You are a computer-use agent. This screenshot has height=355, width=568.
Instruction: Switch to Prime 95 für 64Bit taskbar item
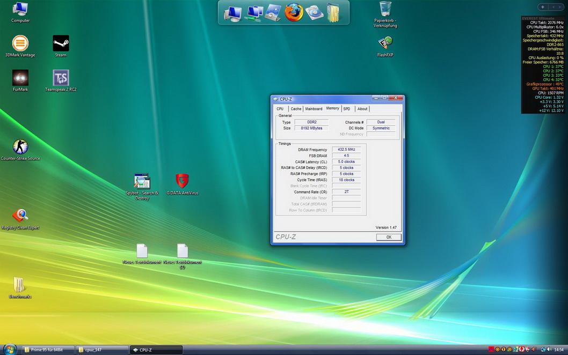pyautogui.click(x=47, y=350)
